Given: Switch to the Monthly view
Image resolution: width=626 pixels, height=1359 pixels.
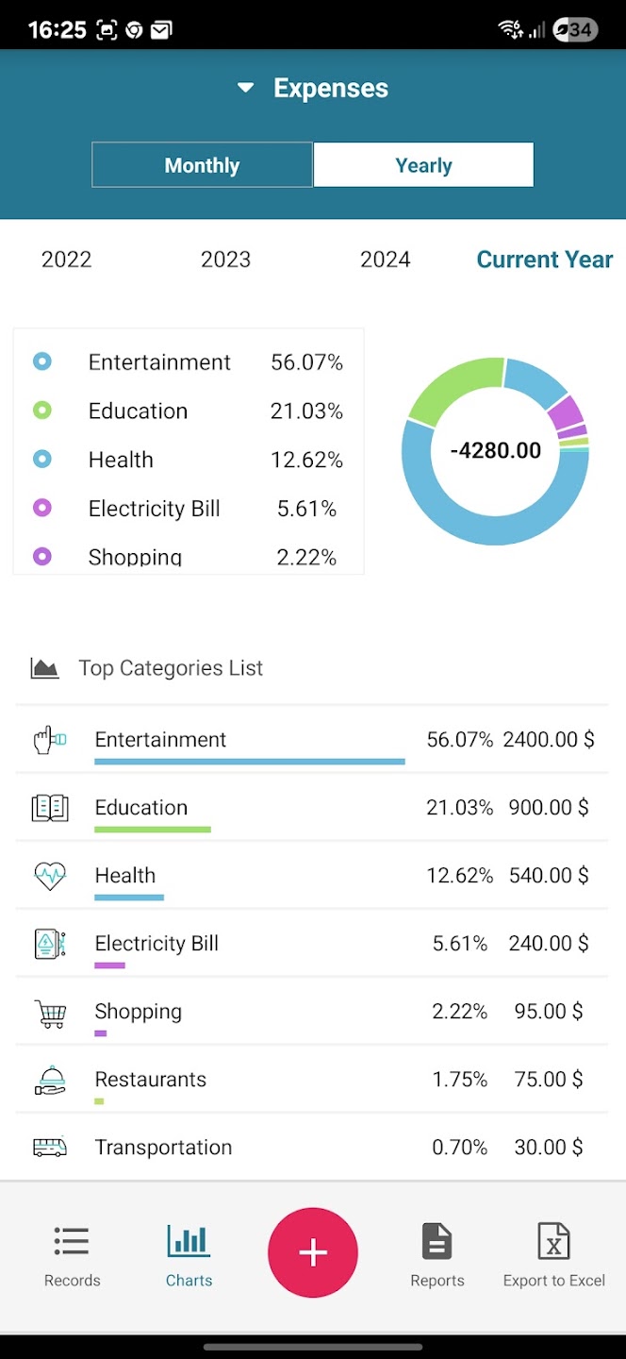Looking at the screenshot, I should click(x=202, y=165).
